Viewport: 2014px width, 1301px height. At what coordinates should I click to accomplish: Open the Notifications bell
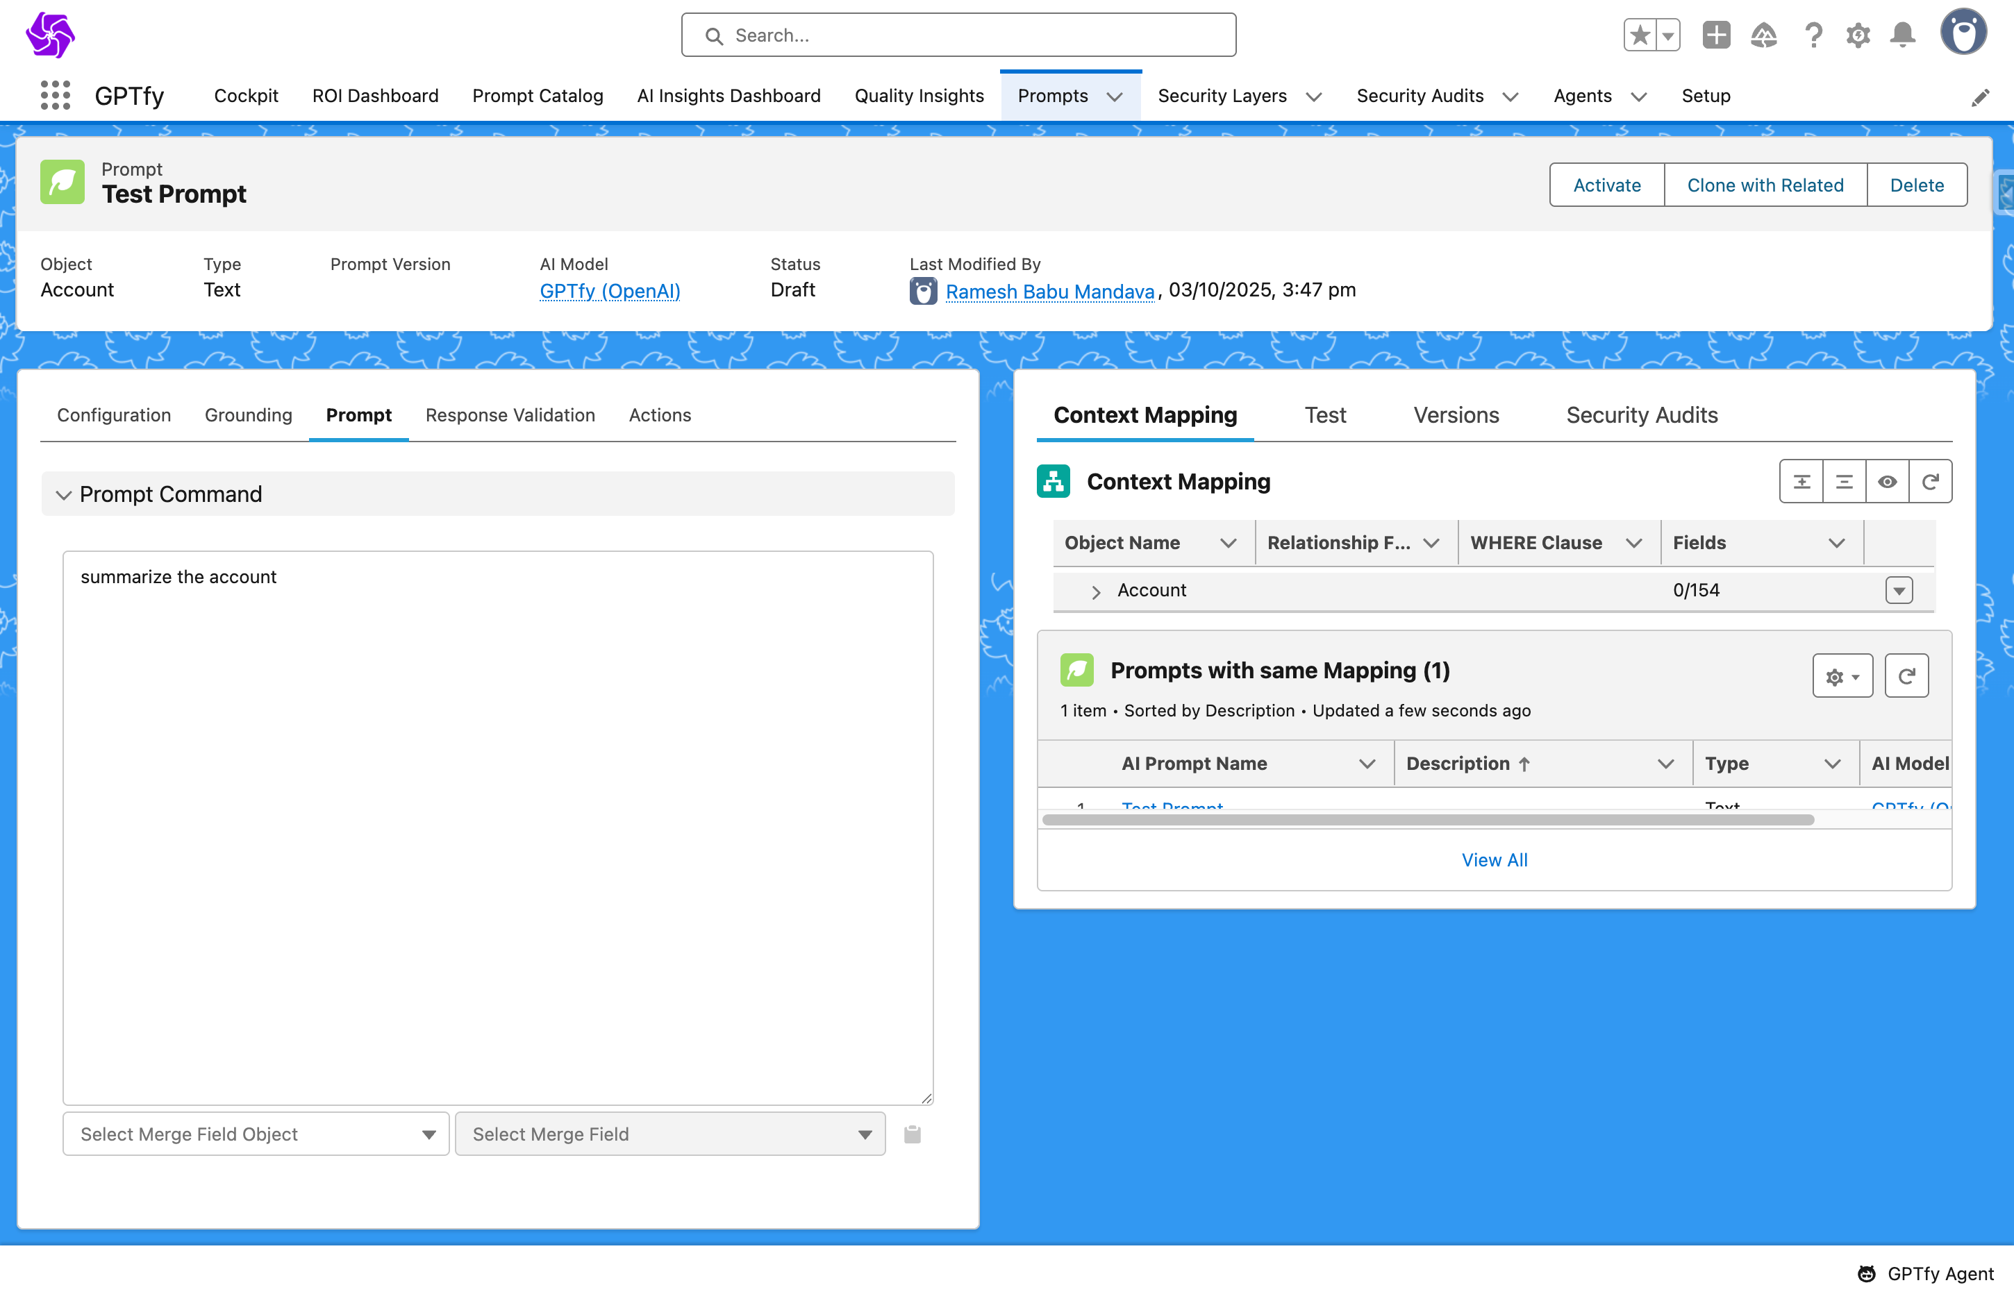point(1902,35)
